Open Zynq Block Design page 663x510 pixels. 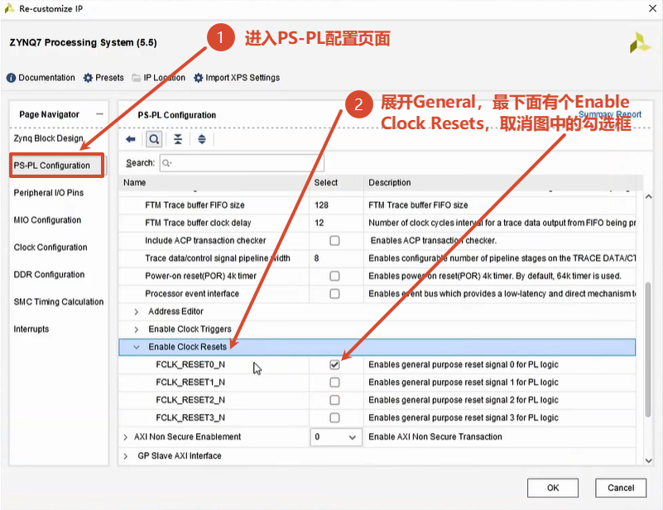click(48, 138)
